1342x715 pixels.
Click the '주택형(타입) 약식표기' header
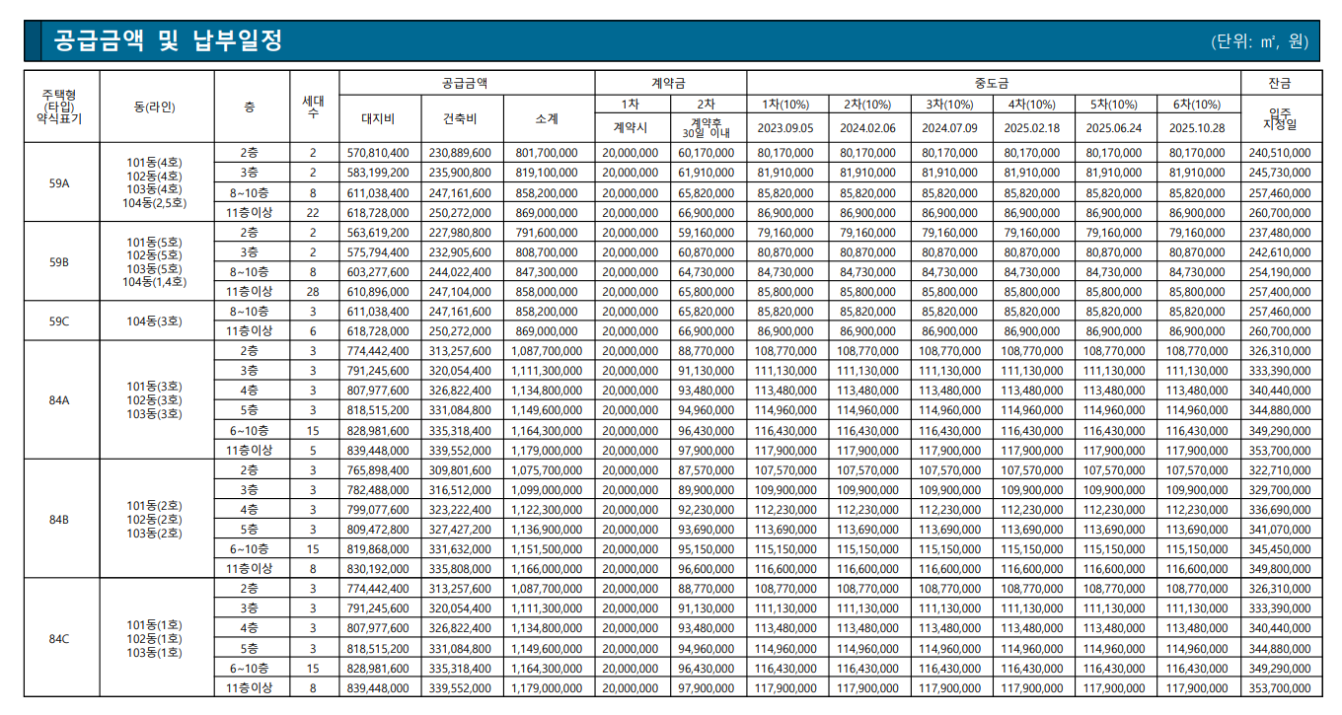click(x=61, y=106)
